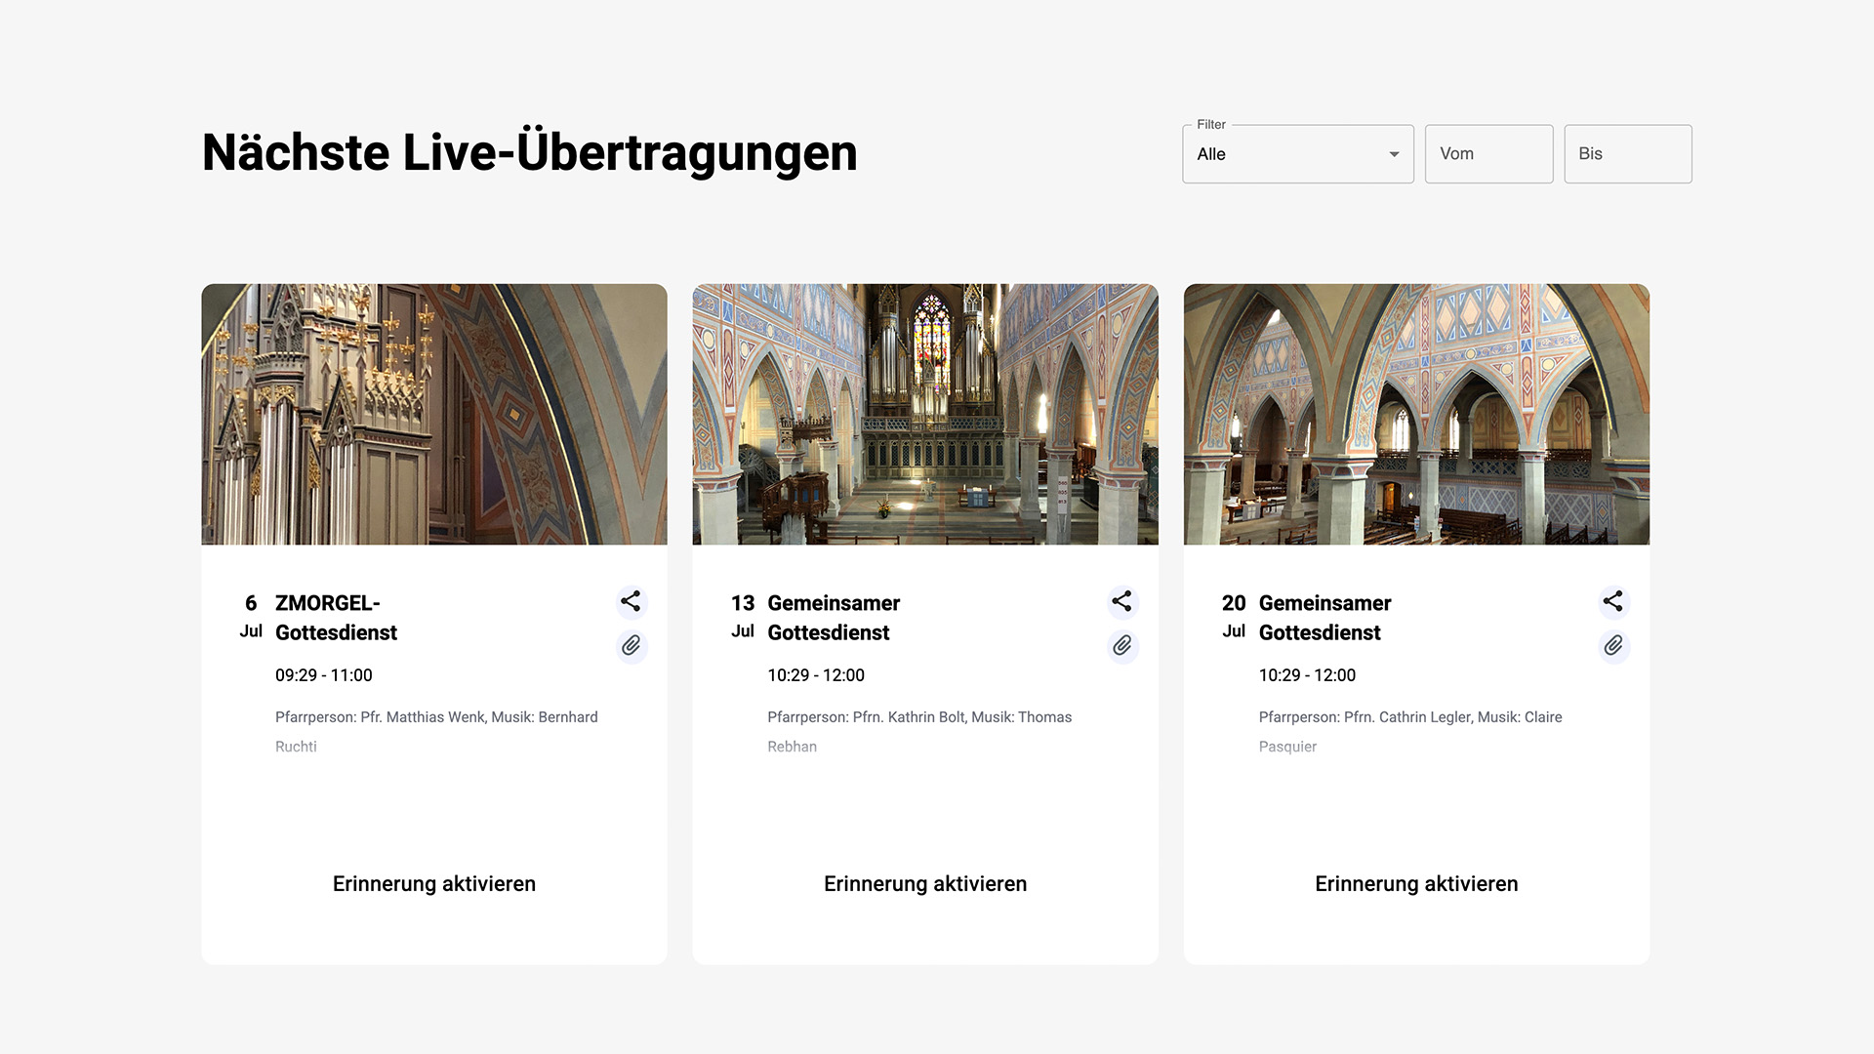This screenshot has width=1874, height=1054.
Task: Open the organ pipes photo thumbnail
Action: click(433, 414)
